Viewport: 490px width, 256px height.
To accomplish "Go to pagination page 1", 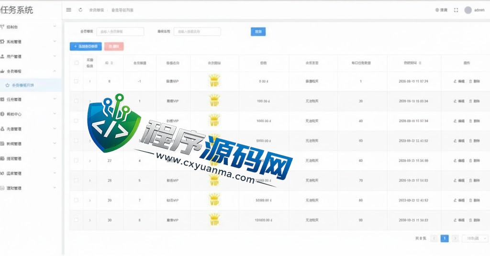I will 445,238.
